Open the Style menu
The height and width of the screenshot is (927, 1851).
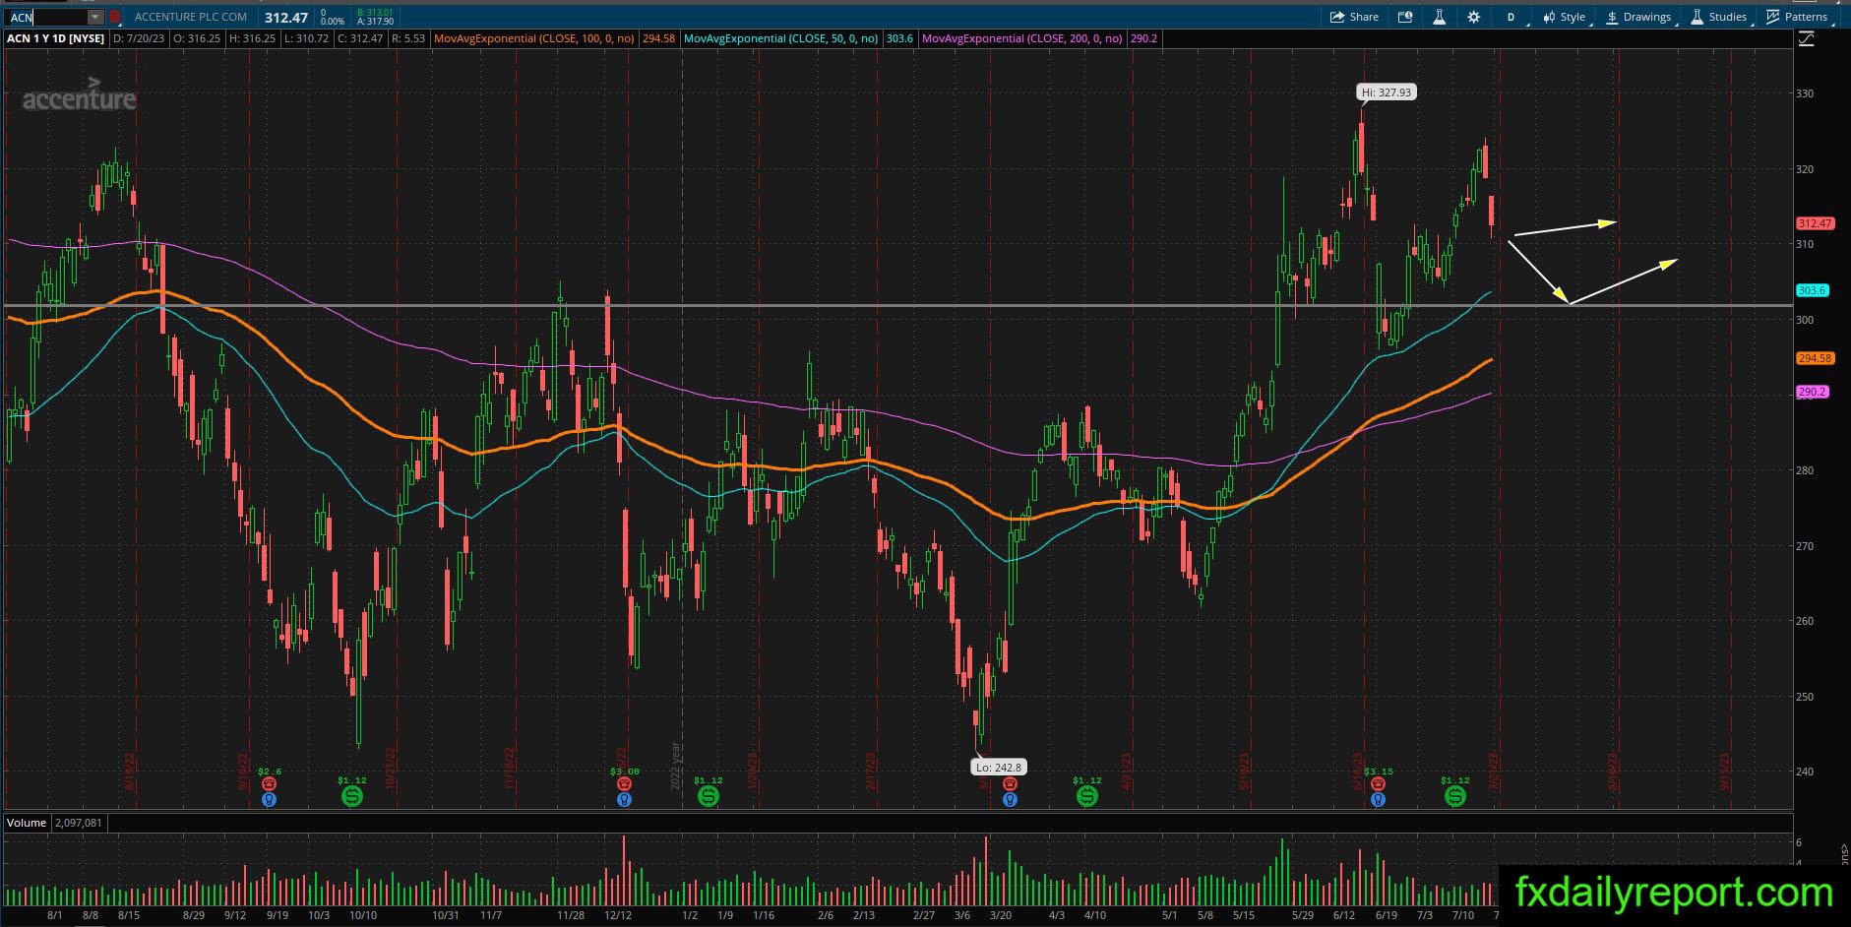pyautogui.click(x=1564, y=17)
